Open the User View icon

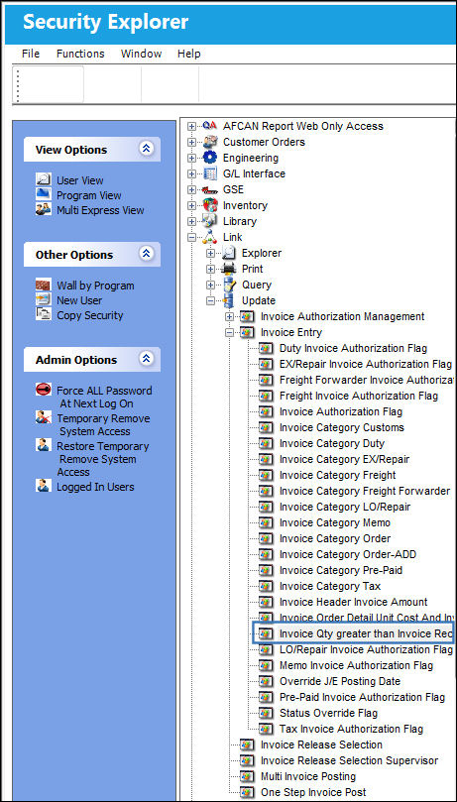(44, 179)
